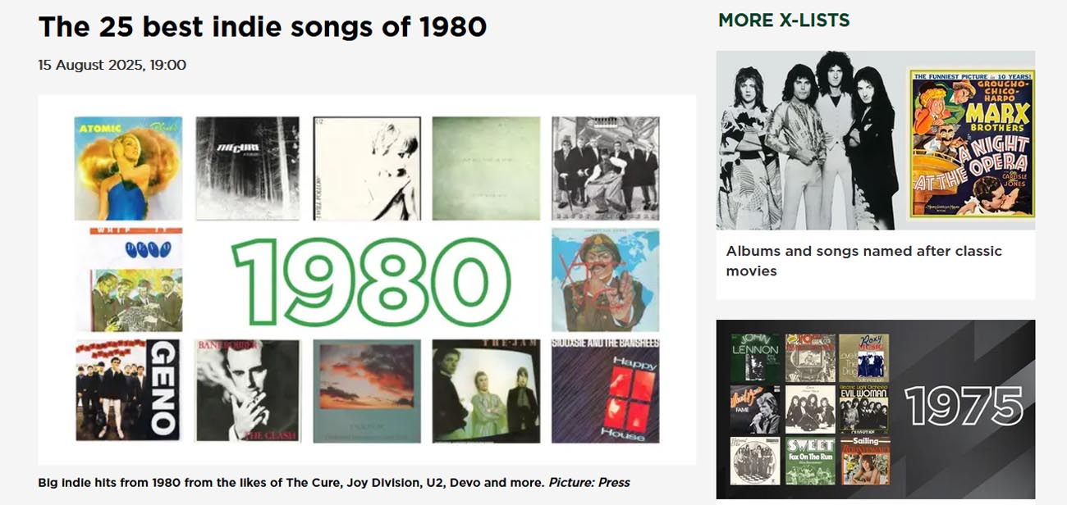Select The Cure forest cover
Viewport: 1067px width, 505px height.
pyautogui.click(x=248, y=168)
